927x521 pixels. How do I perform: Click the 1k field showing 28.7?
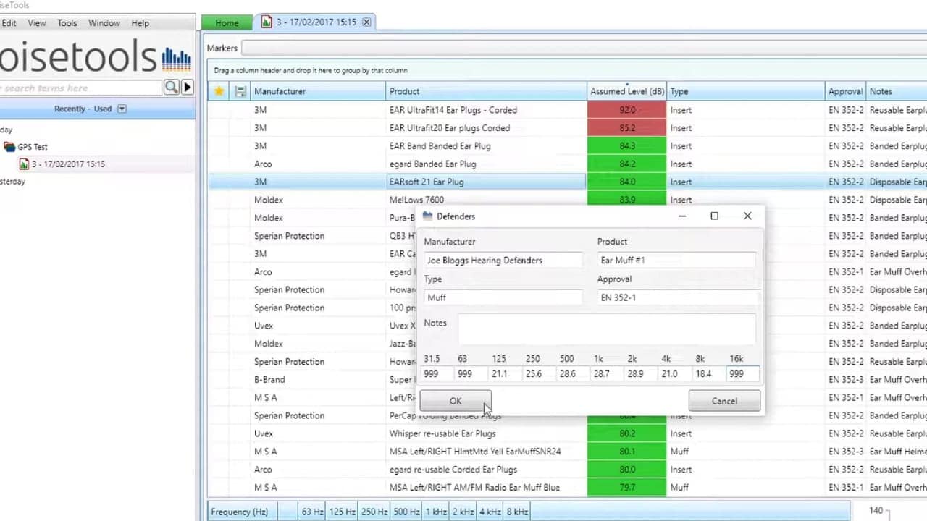pos(607,374)
